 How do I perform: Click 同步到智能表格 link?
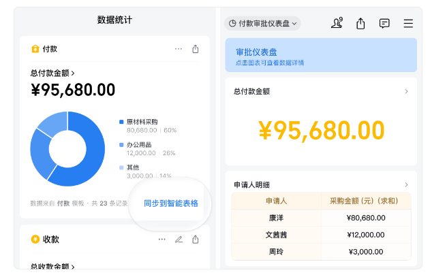[x=171, y=203]
